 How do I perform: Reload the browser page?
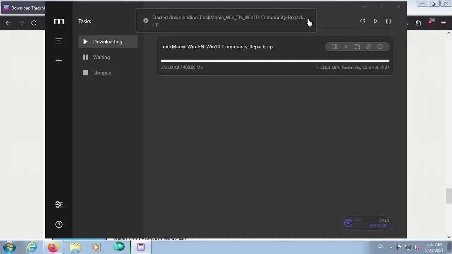click(34, 23)
